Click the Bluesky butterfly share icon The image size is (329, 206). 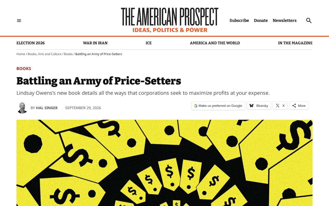click(252, 106)
